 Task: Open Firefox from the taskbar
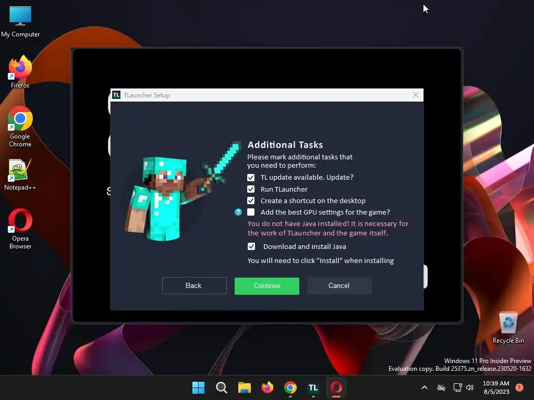pyautogui.click(x=268, y=387)
